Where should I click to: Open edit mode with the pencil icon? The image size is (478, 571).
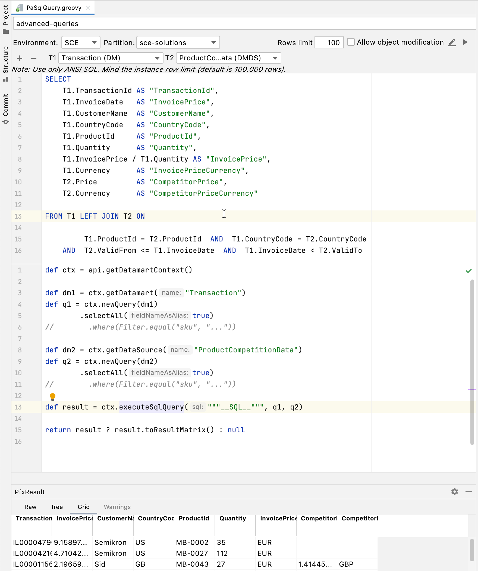pos(452,42)
